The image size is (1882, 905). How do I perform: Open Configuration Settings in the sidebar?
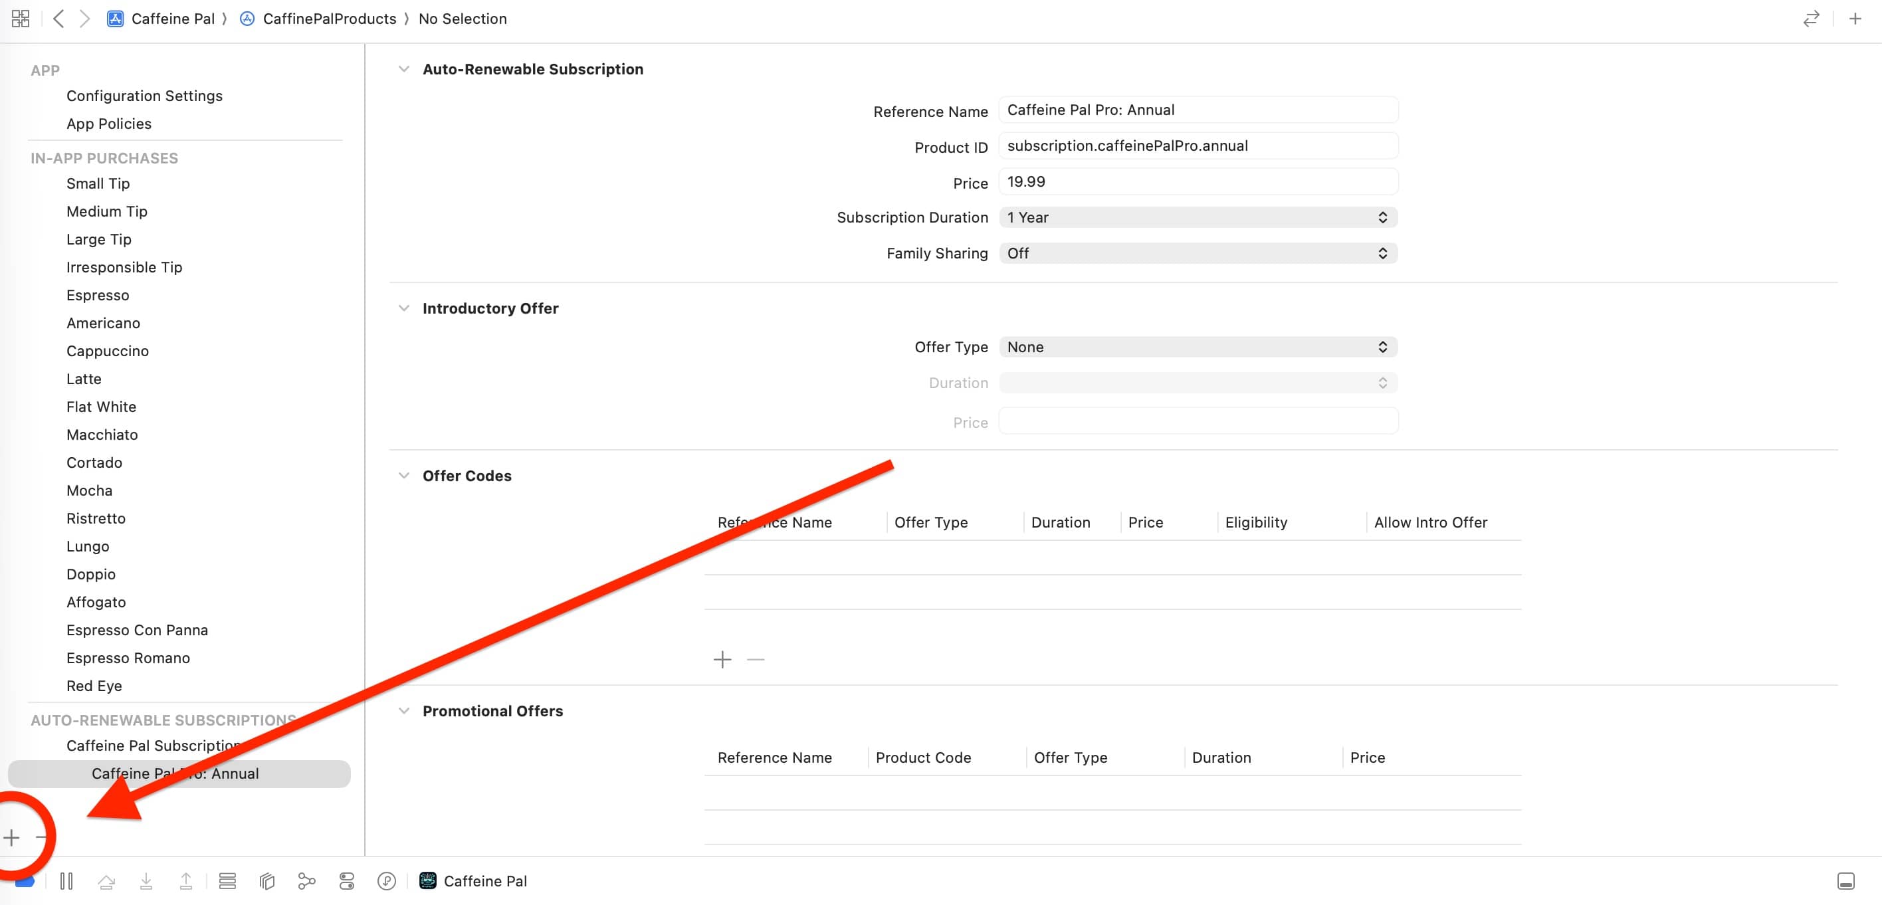point(145,96)
